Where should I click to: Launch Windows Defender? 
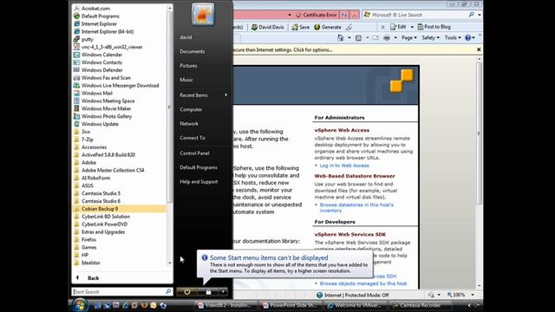[102, 70]
